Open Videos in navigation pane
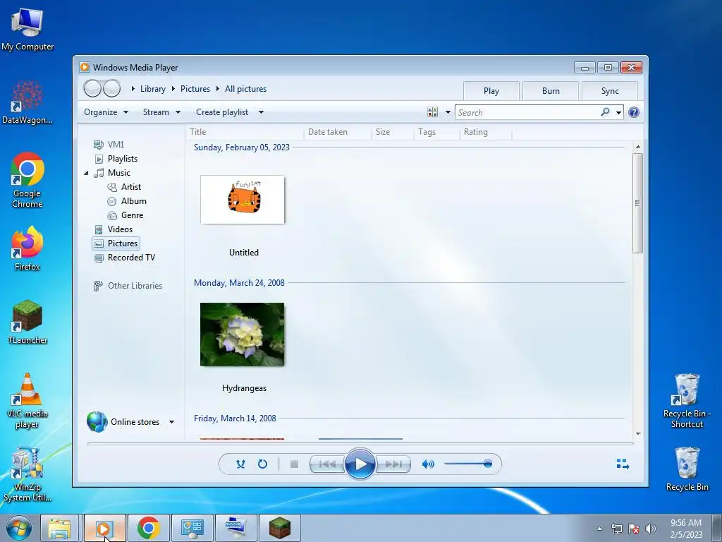722x542 pixels. [114, 229]
